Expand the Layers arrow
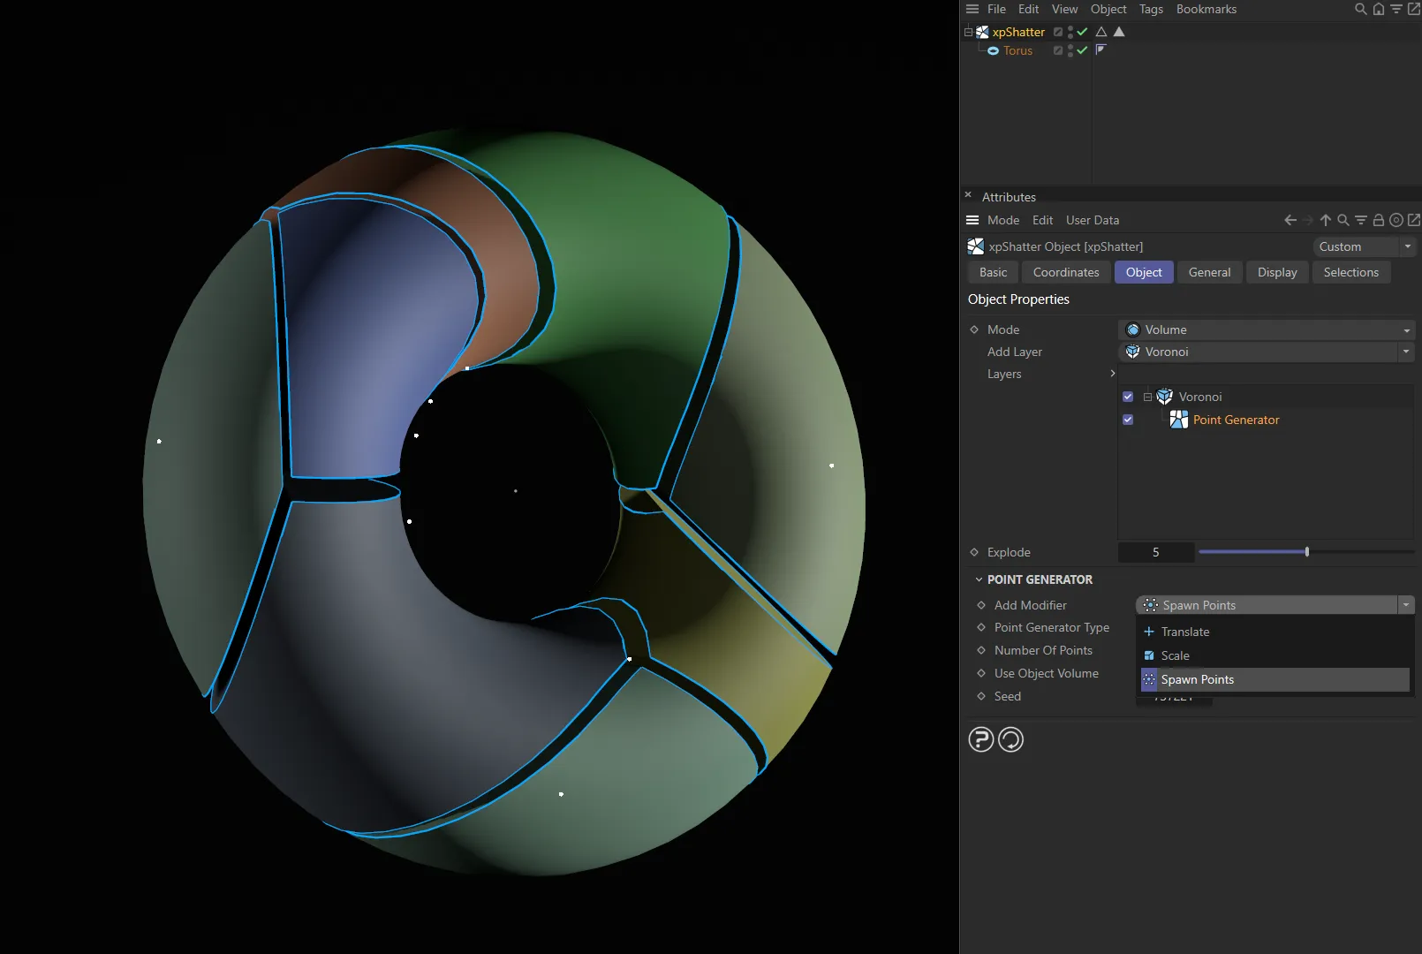This screenshot has height=954, width=1422. click(x=1112, y=374)
